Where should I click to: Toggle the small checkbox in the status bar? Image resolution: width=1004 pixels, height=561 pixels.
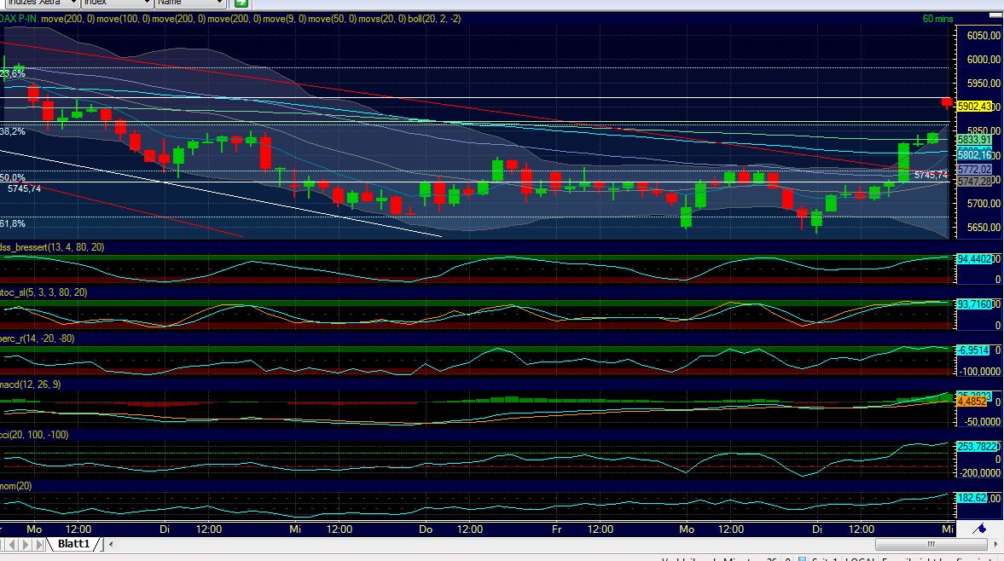pos(800,558)
